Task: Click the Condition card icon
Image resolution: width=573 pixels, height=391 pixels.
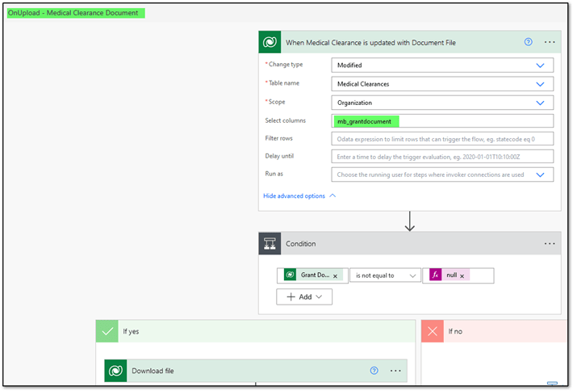Action: pos(270,243)
